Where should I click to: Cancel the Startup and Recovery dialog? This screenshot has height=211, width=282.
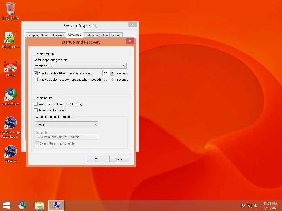(x=119, y=159)
